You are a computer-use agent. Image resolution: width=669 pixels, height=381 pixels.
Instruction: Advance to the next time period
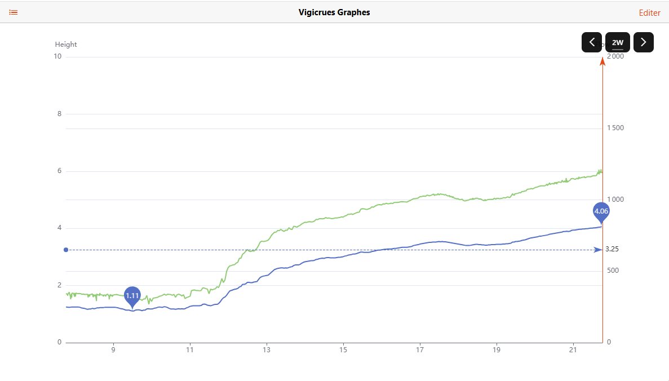[643, 42]
